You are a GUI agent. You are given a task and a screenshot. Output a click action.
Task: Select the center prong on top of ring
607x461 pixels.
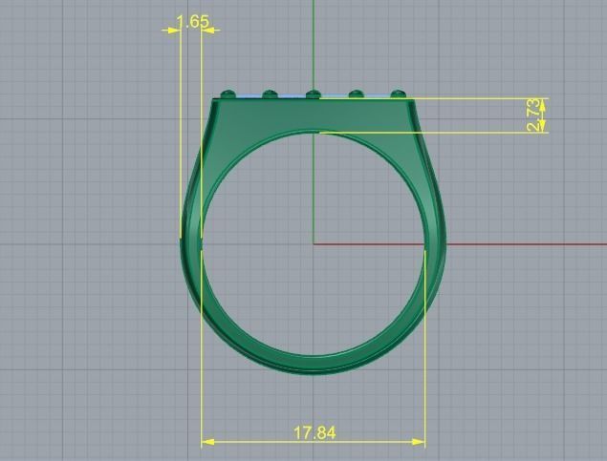[x=314, y=94]
